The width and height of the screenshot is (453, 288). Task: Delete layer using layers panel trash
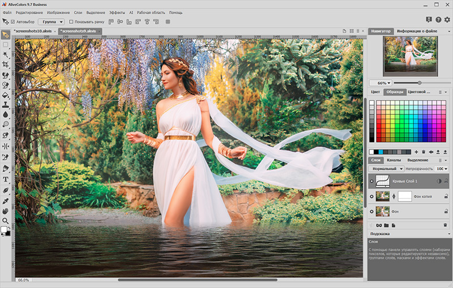tap(445, 225)
